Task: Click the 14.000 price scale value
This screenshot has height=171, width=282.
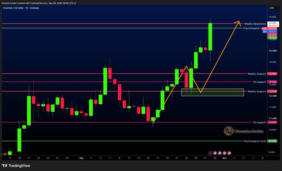Action: [272, 51]
